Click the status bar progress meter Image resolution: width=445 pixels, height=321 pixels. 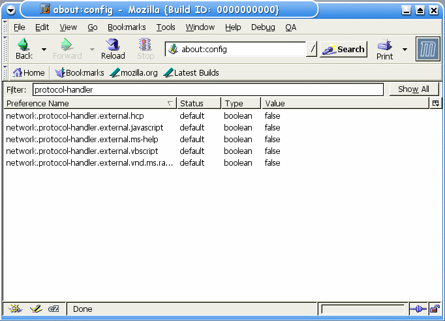pos(363,309)
